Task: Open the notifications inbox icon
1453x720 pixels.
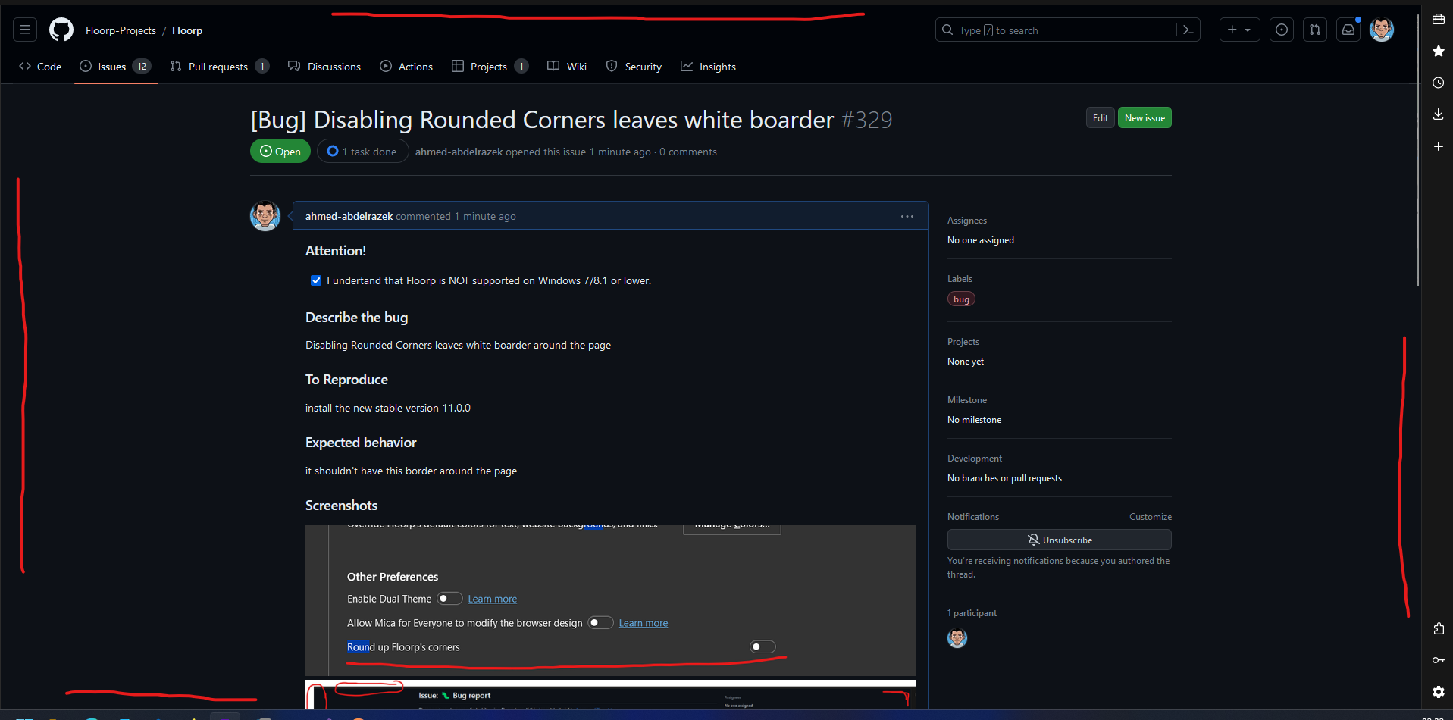Action: pyautogui.click(x=1348, y=30)
